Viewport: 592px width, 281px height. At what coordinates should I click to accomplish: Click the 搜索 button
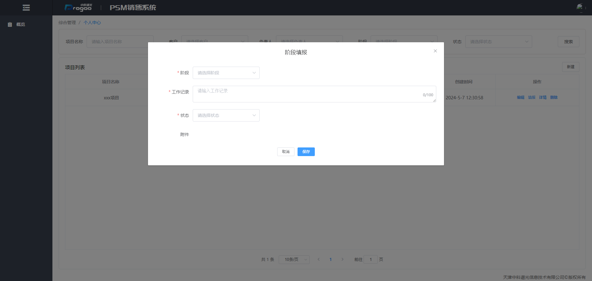[568, 42]
